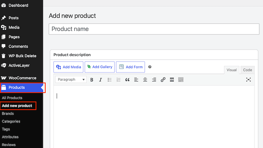263x148 pixels.
Task: Click the Posts pin icon
Action: tap(3, 18)
